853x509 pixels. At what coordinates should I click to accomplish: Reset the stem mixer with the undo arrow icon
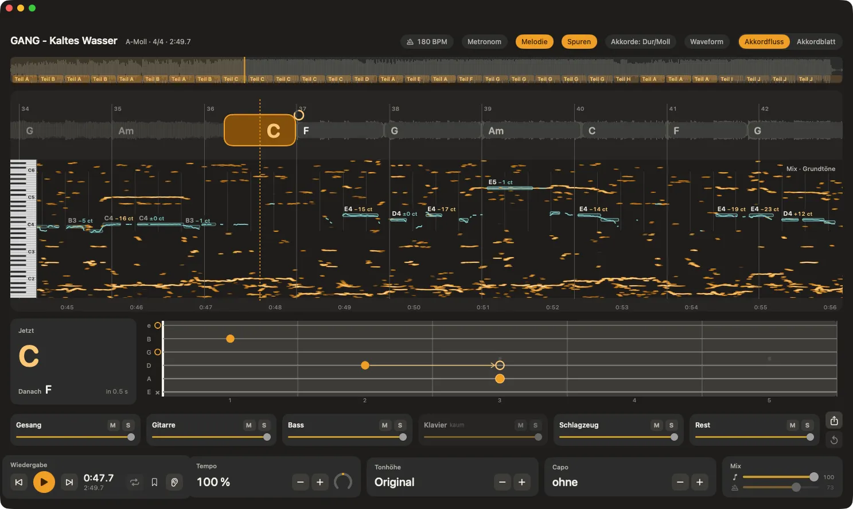[834, 440]
